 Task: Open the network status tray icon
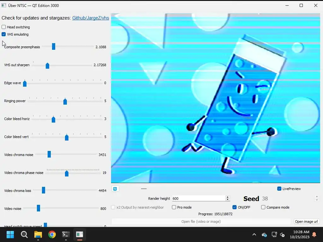point(274,234)
